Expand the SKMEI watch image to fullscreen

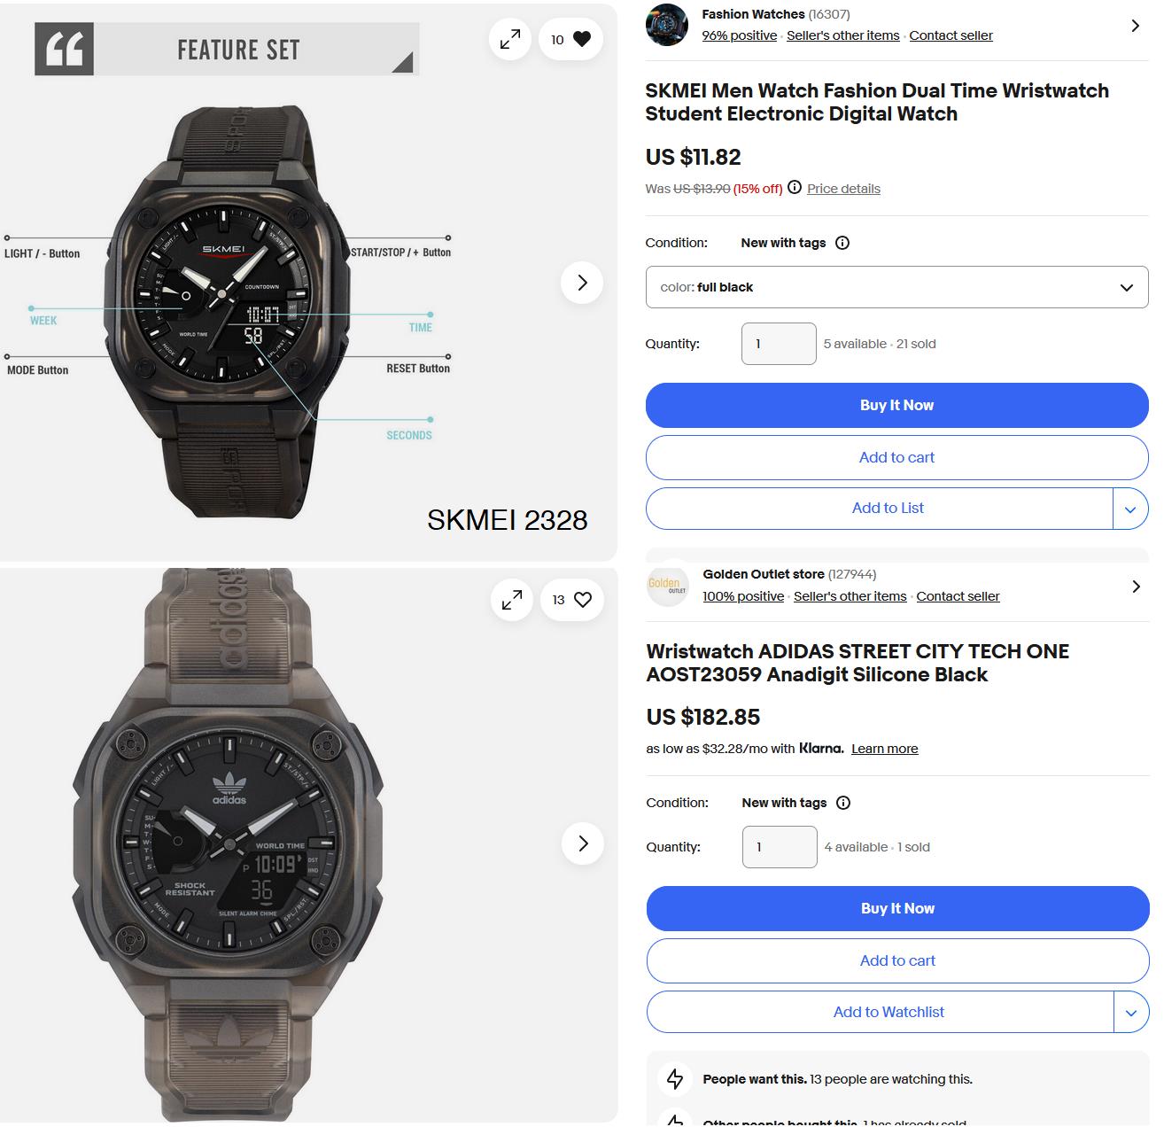coord(510,39)
